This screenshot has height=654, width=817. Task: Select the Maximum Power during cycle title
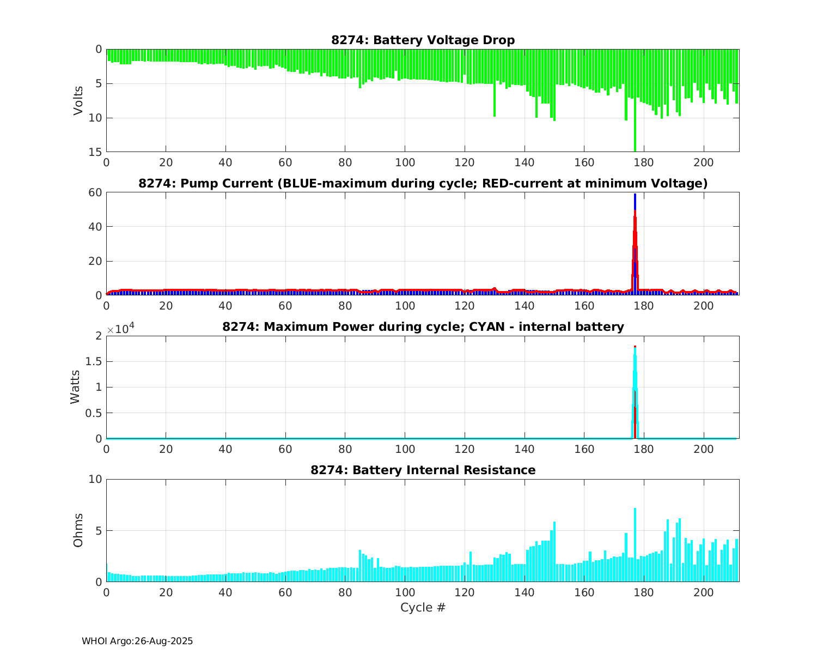[423, 327]
